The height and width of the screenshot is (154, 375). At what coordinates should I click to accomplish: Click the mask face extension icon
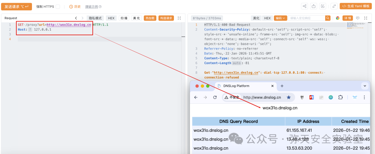coord(302,97)
